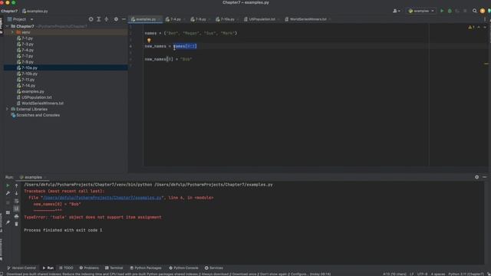Open the user account avatar icon
This screenshot has height=276, width=491.
point(483,11)
